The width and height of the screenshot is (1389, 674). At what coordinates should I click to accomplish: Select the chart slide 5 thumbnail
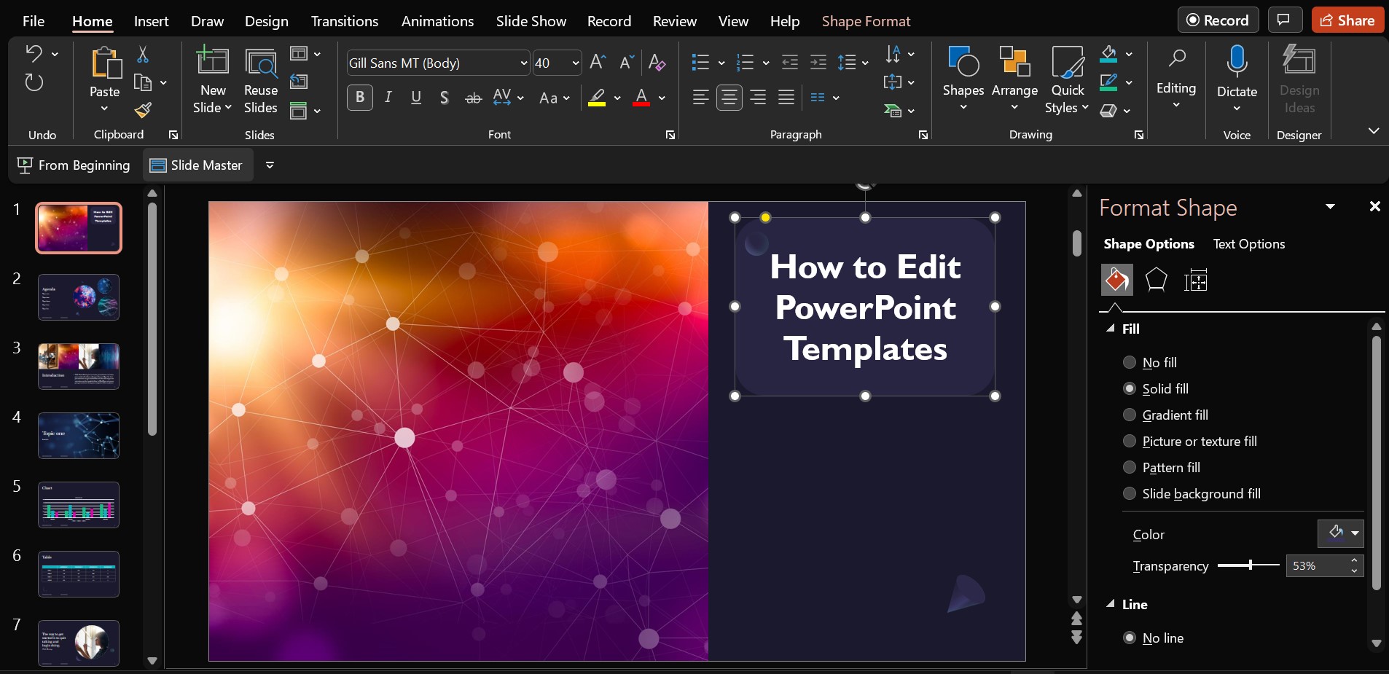79,504
